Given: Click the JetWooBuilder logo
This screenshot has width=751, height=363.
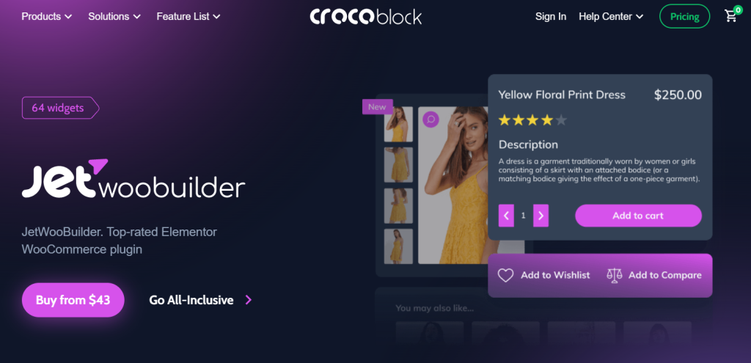Looking at the screenshot, I should point(133,179).
